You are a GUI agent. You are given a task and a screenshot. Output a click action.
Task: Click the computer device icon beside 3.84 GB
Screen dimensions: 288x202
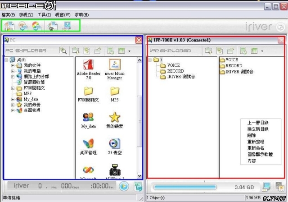point(267,187)
